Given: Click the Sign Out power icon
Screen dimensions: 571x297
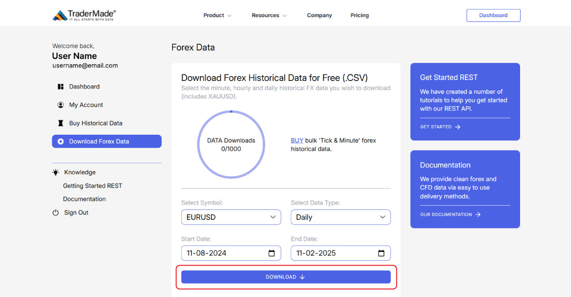Looking at the screenshot, I should pos(56,213).
